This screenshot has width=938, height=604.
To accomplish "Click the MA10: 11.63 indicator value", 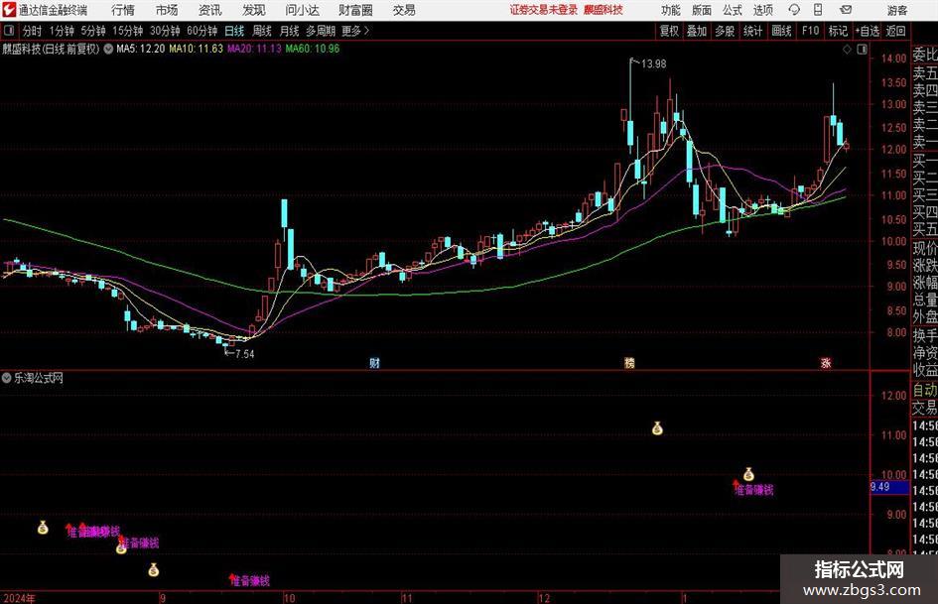I will coord(197,49).
